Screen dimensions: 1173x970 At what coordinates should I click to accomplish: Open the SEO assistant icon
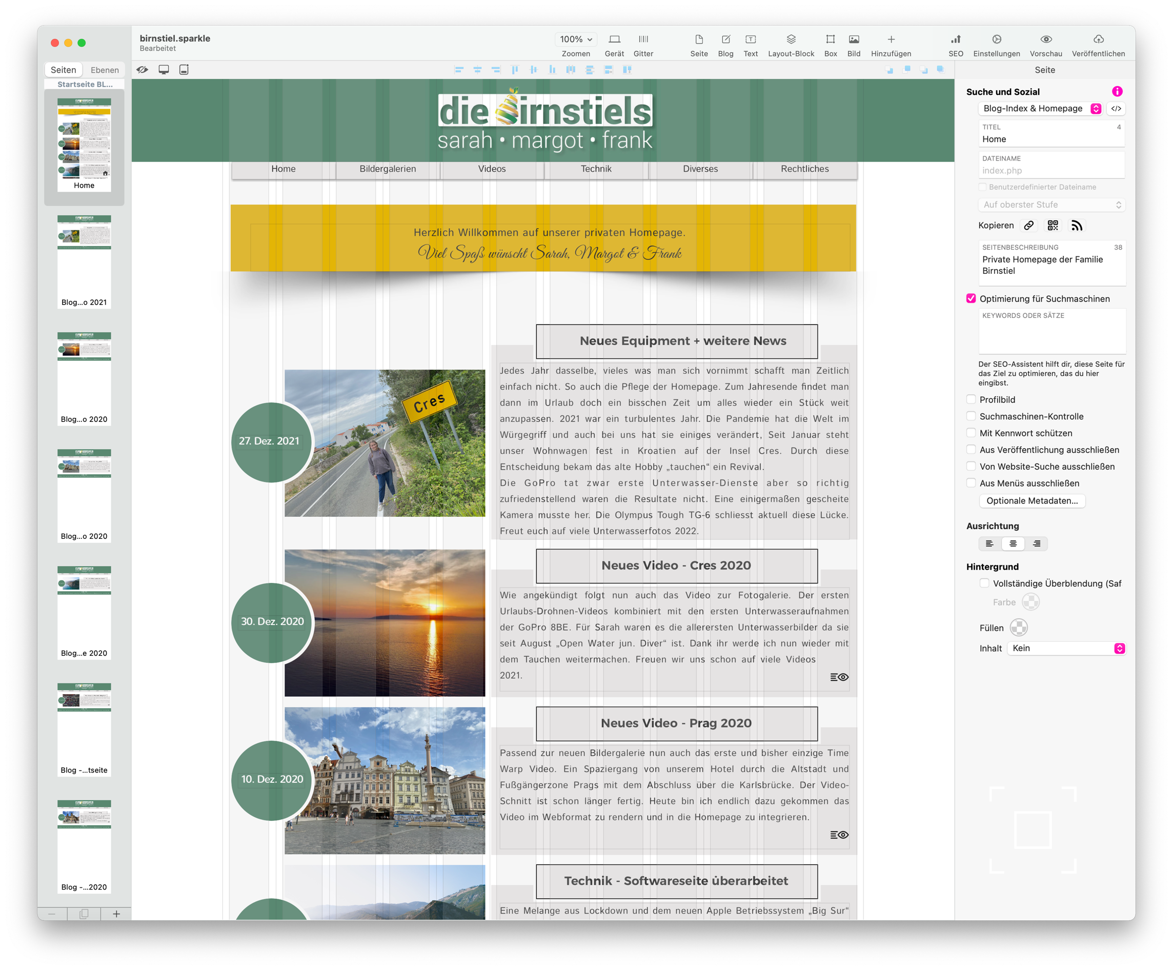(x=955, y=39)
